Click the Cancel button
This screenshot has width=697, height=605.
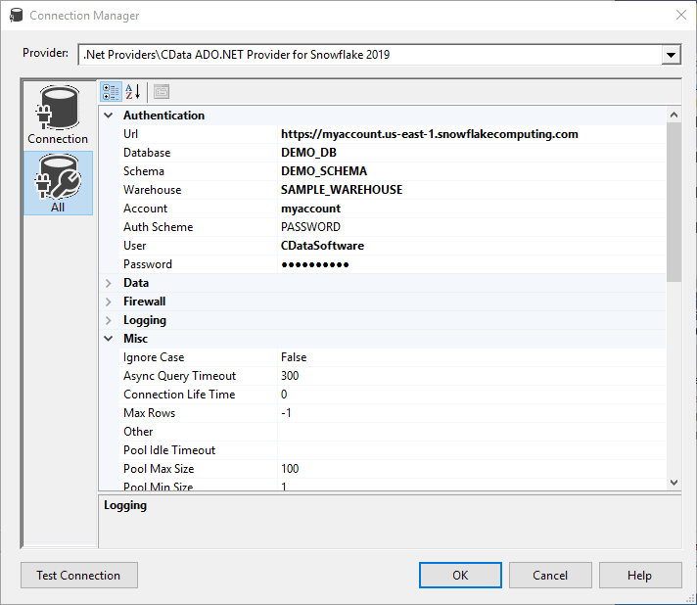[550, 576]
